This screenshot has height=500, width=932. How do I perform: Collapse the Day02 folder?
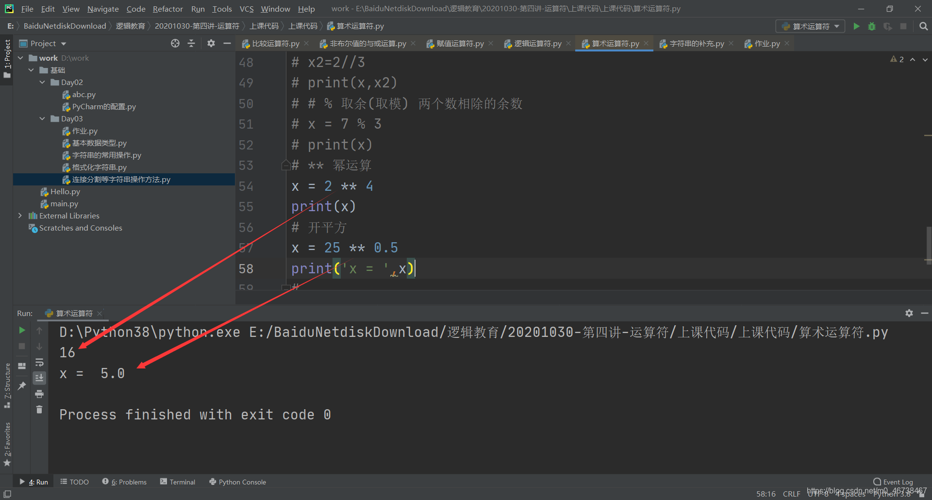(x=42, y=82)
